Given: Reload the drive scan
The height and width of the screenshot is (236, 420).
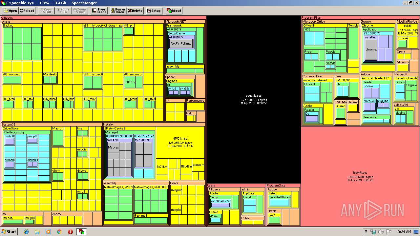Looking at the screenshot, I should (x=27, y=10).
